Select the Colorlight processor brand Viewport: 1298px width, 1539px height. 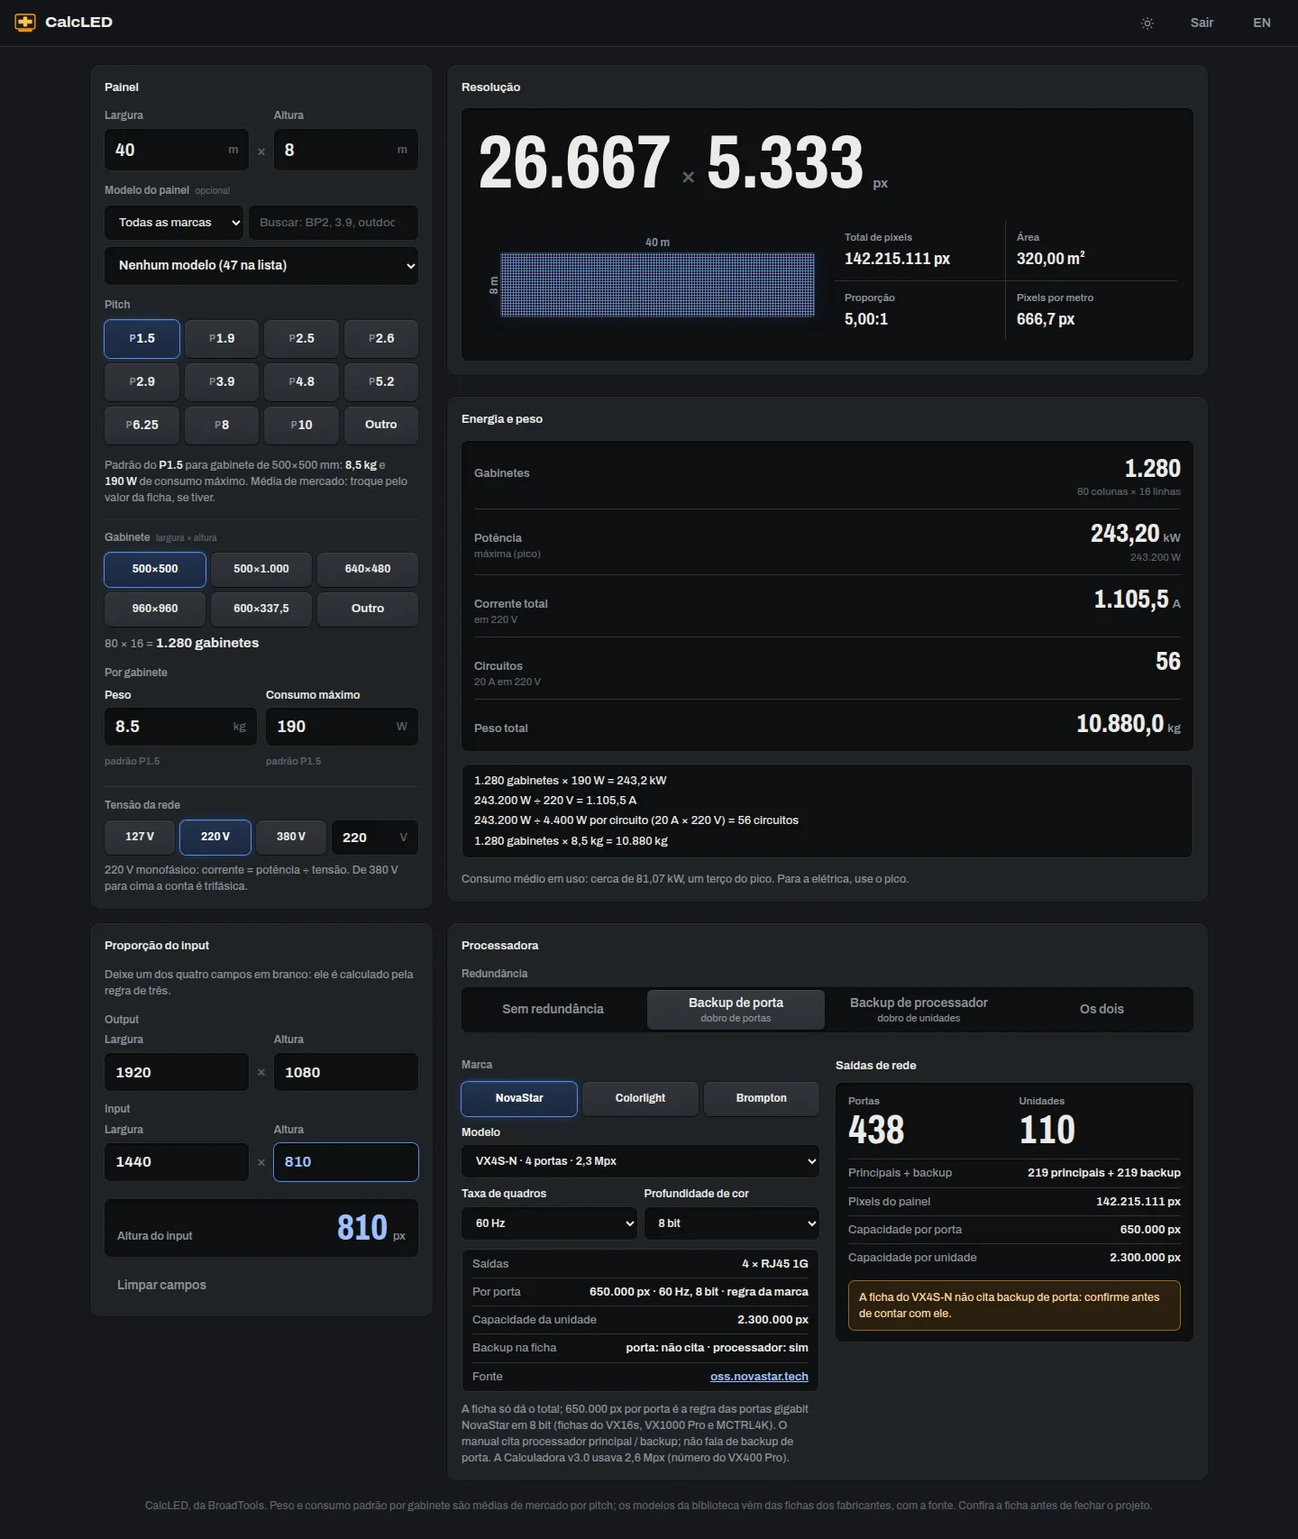pyautogui.click(x=640, y=1099)
